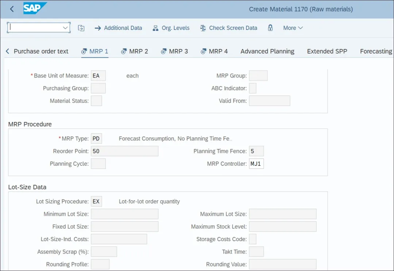Click the Takt Time field
The image size is (394, 271).
click(x=256, y=252)
